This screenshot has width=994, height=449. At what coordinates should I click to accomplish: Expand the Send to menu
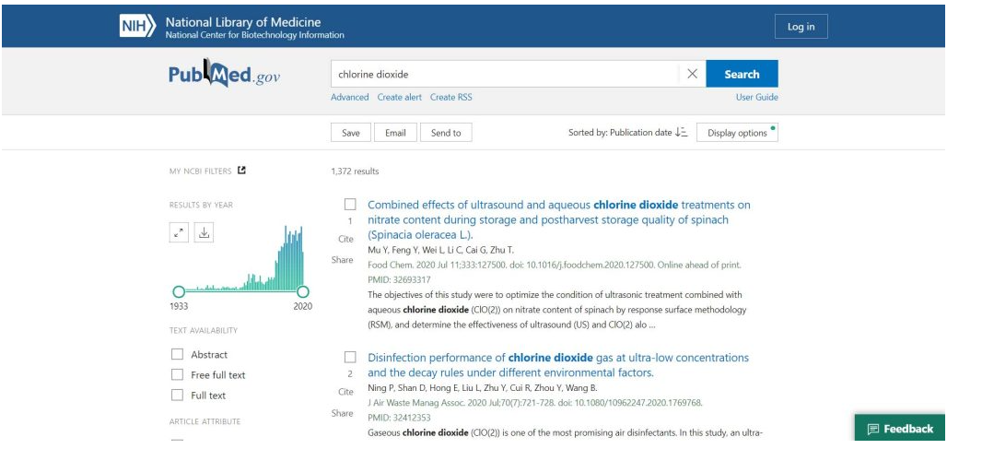tap(446, 133)
